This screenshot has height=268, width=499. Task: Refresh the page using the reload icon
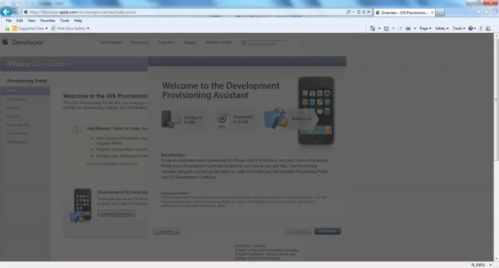[364, 12]
